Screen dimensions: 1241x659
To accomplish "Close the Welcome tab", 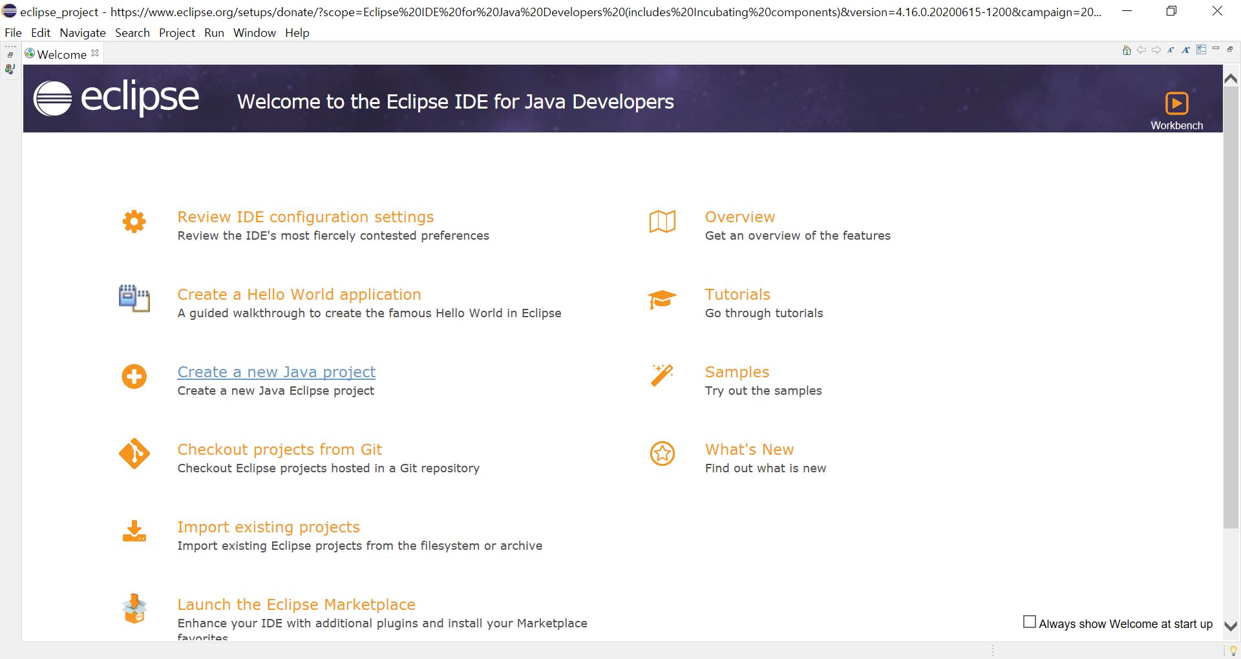I will [95, 54].
